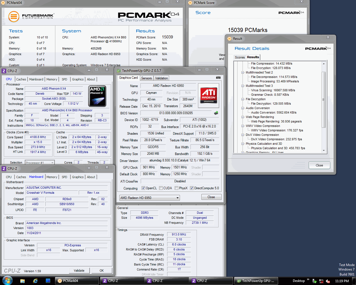
Task: Click the Validate button in CPU-Z
Action: 79,271
